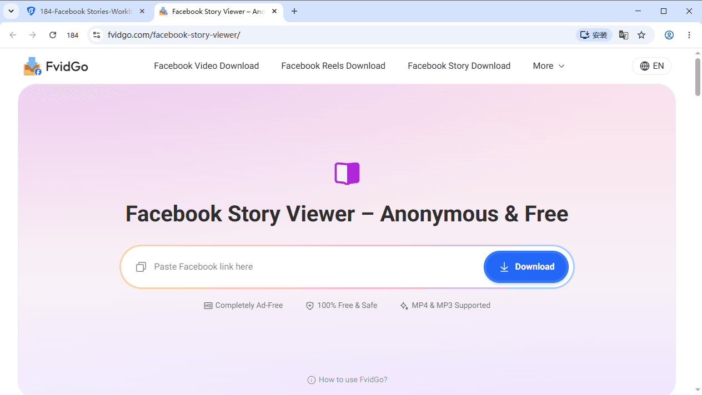Click the browser forward arrow
This screenshot has height=395, width=702.
(33, 35)
